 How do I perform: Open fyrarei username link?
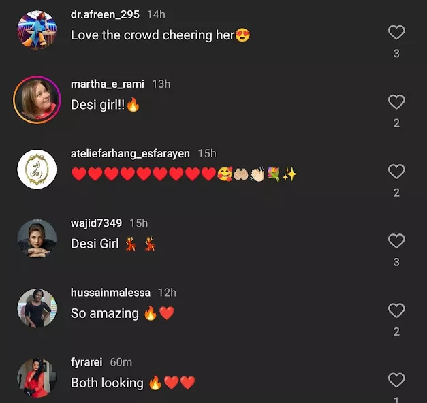pos(86,361)
